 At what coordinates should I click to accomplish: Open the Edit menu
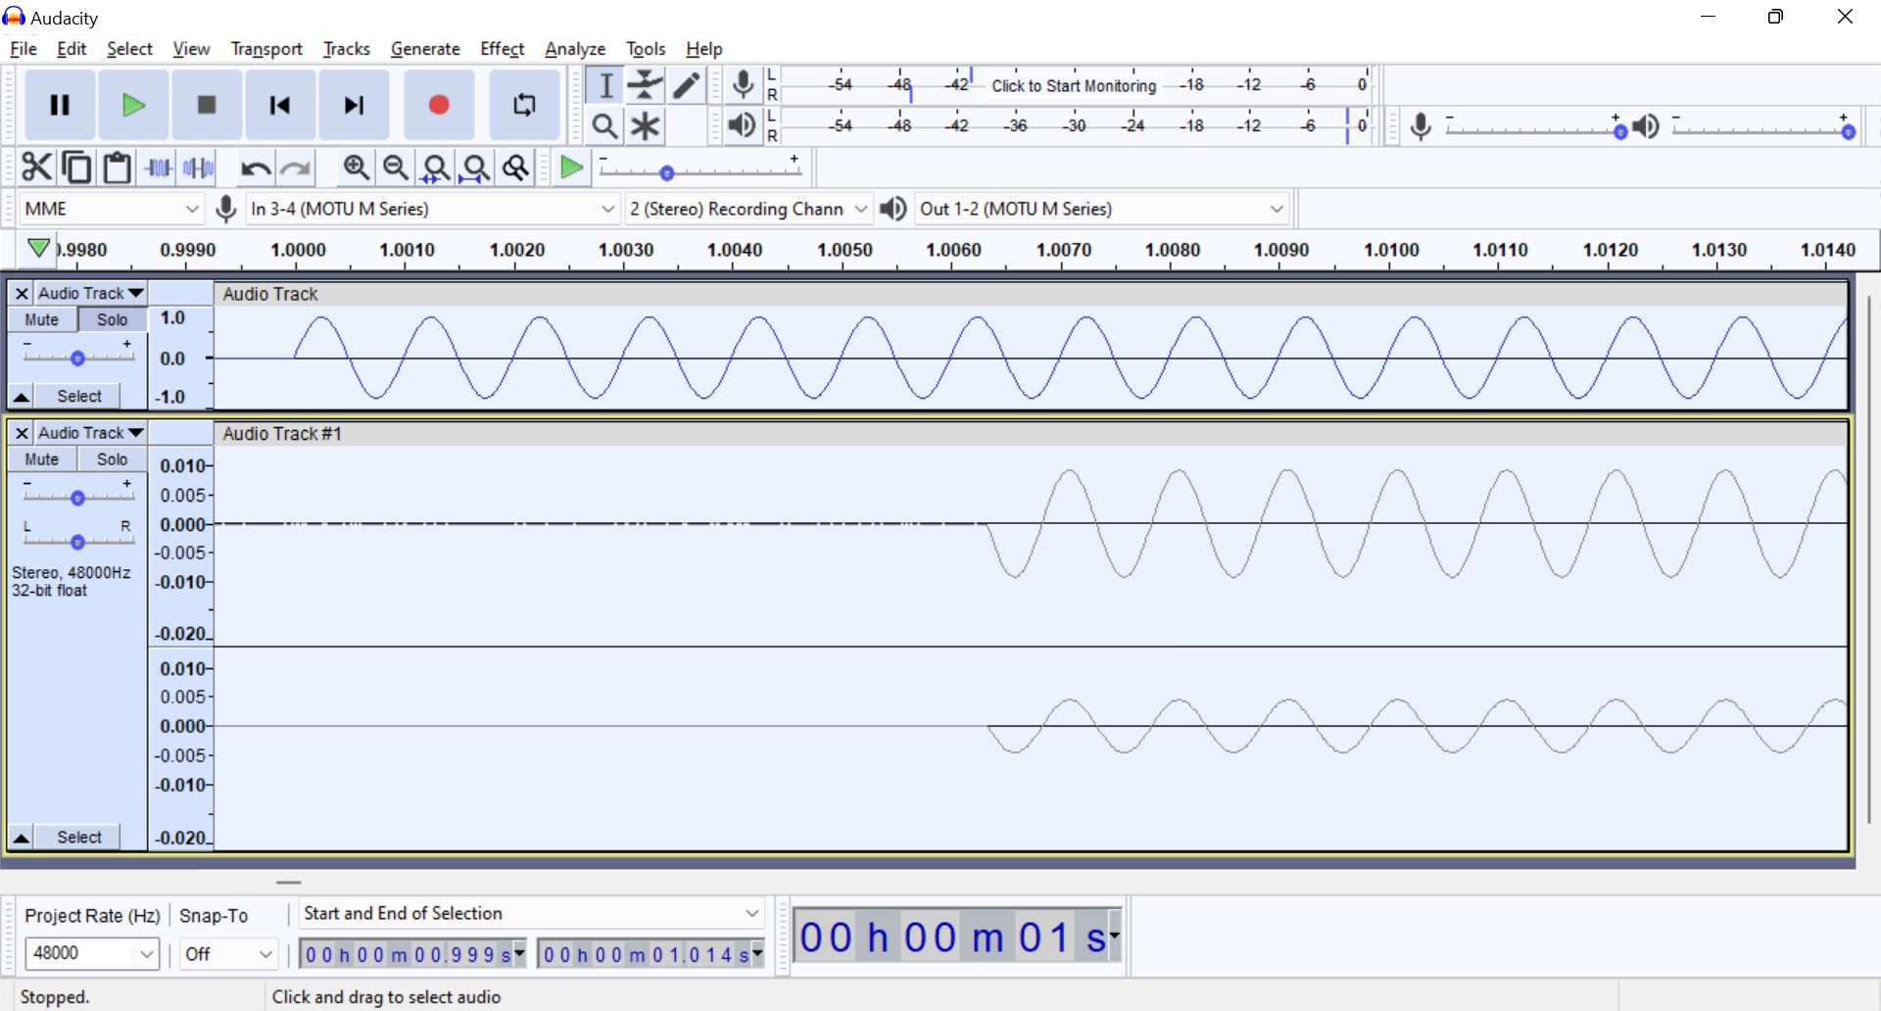click(72, 49)
